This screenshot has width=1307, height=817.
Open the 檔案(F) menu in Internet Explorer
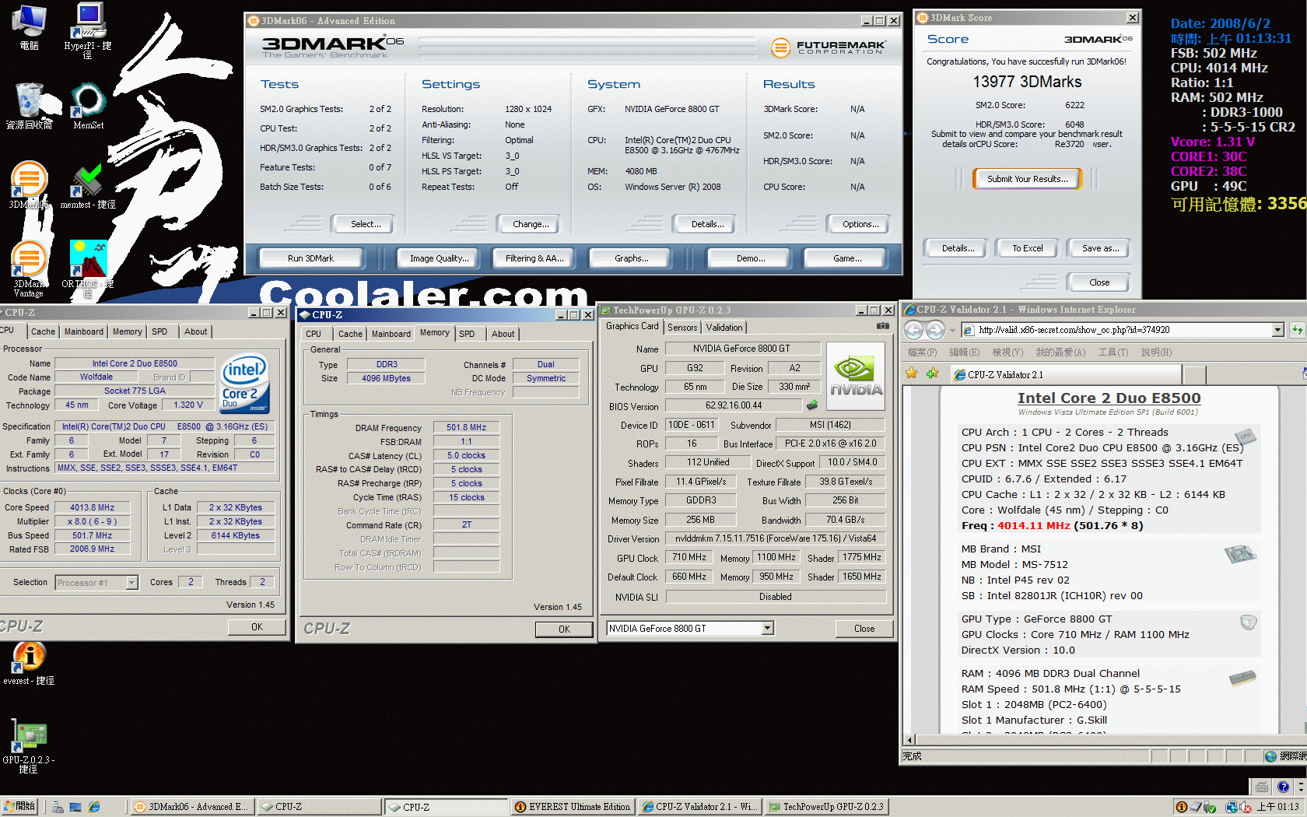[x=922, y=352]
